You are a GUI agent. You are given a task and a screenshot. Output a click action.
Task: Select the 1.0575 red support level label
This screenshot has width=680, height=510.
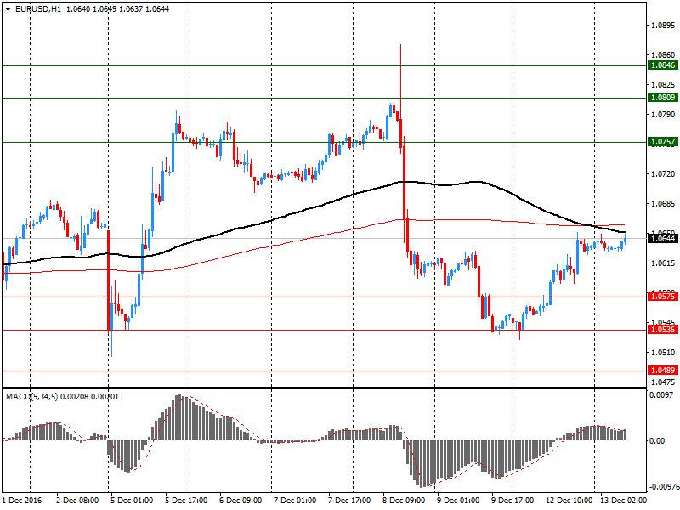pos(663,297)
